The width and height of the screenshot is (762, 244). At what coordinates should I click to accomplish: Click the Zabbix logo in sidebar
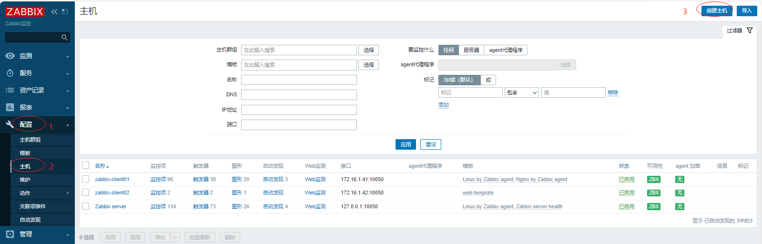tap(25, 11)
